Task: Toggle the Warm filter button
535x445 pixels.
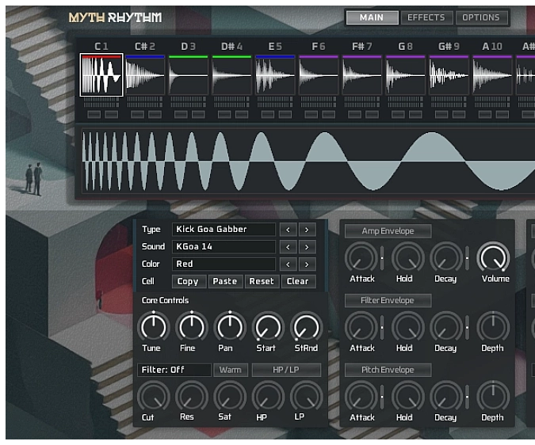Action: coord(231,370)
